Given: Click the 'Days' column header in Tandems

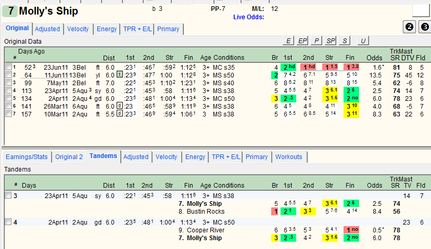Looking at the screenshot, I should tap(29, 185).
